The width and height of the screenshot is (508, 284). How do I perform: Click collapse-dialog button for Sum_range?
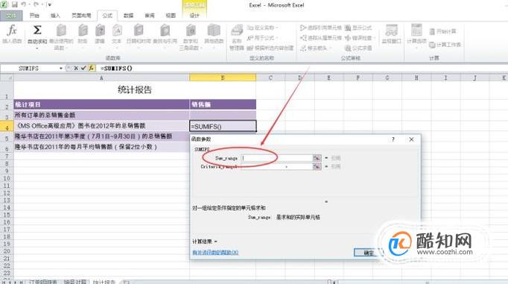[317, 158]
